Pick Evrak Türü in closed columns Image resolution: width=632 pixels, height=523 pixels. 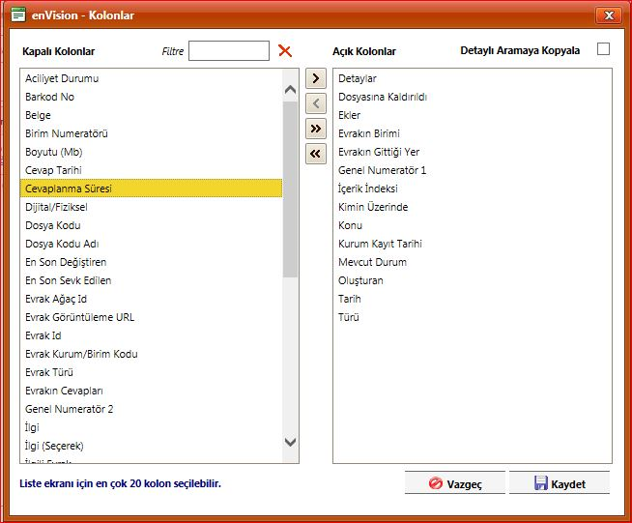(x=151, y=372)
